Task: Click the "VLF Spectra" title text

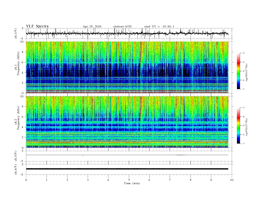Action: 37,26
